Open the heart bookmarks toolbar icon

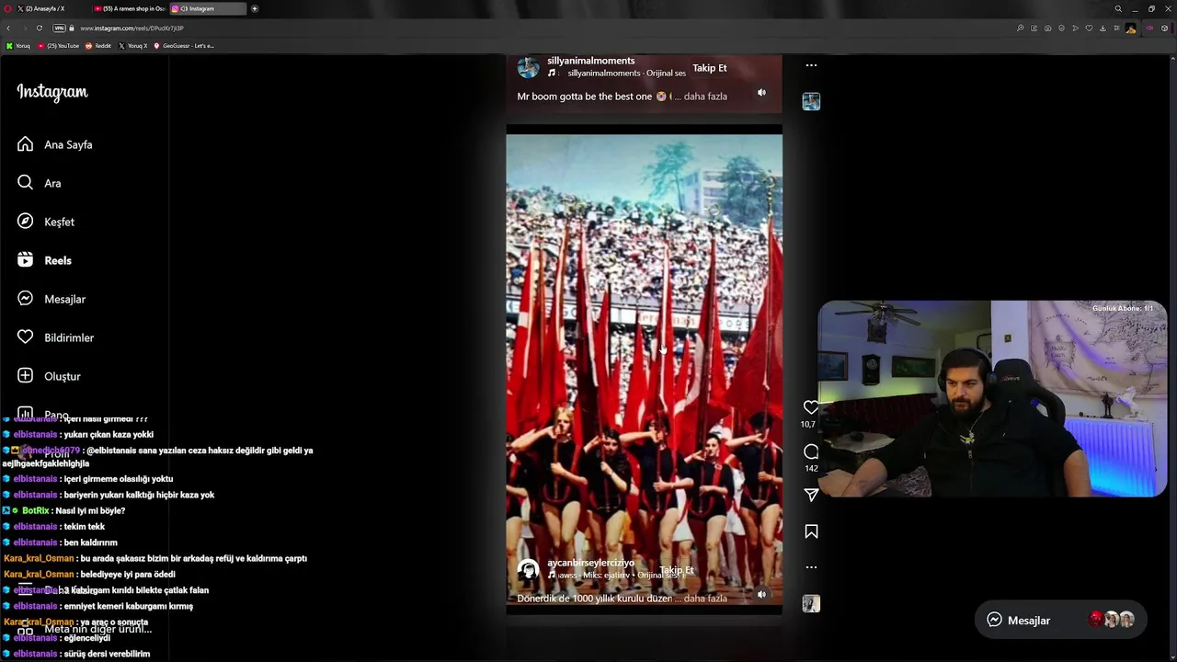click(x=1089, y=29)
